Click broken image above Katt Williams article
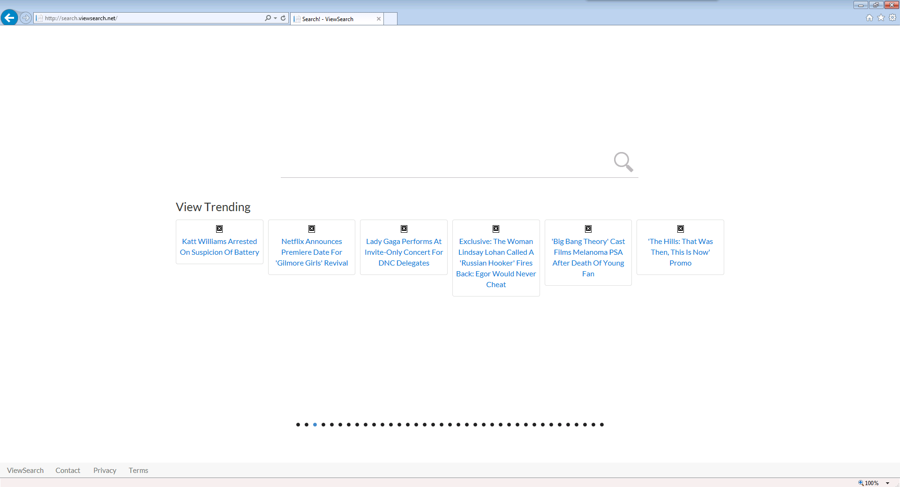 pyautogui.click(x=219, y=229)
